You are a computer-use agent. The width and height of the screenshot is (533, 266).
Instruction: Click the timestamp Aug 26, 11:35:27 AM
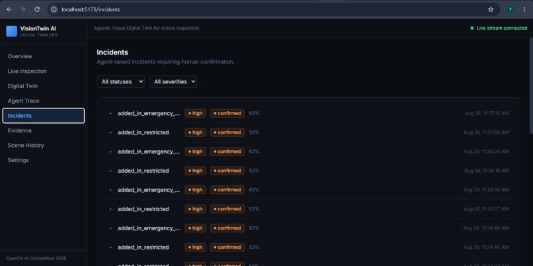487,209
